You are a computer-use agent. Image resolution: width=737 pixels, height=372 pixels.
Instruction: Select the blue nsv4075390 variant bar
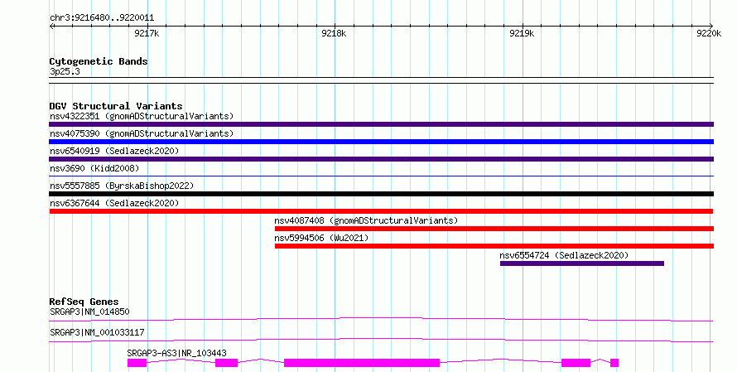point(381,142)
